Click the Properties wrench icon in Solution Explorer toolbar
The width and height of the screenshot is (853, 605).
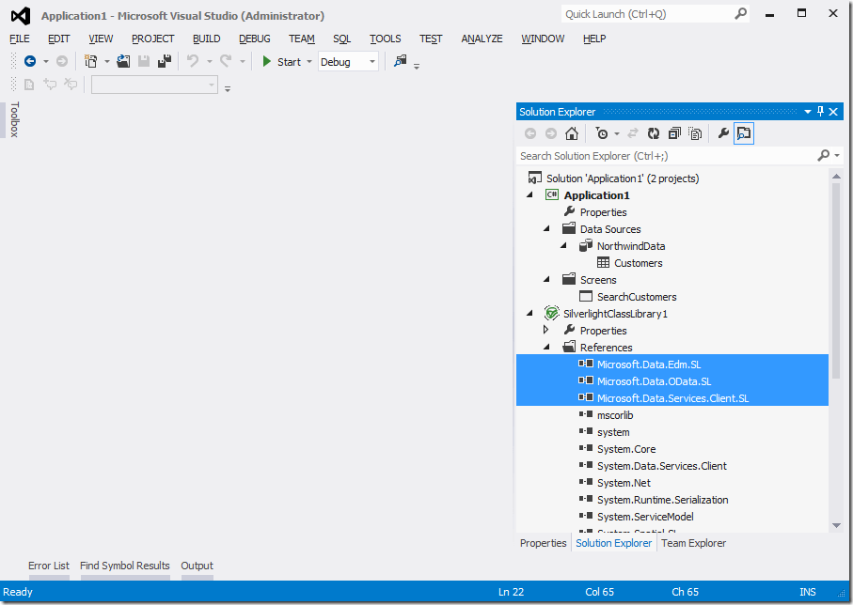[x=723, y=133]
